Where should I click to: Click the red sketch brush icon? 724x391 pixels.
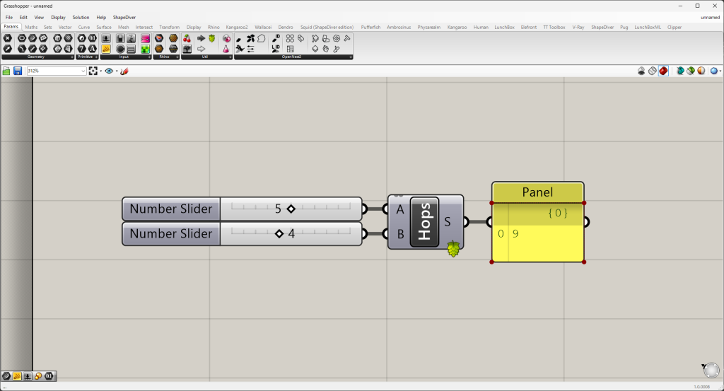pos(124,71)
